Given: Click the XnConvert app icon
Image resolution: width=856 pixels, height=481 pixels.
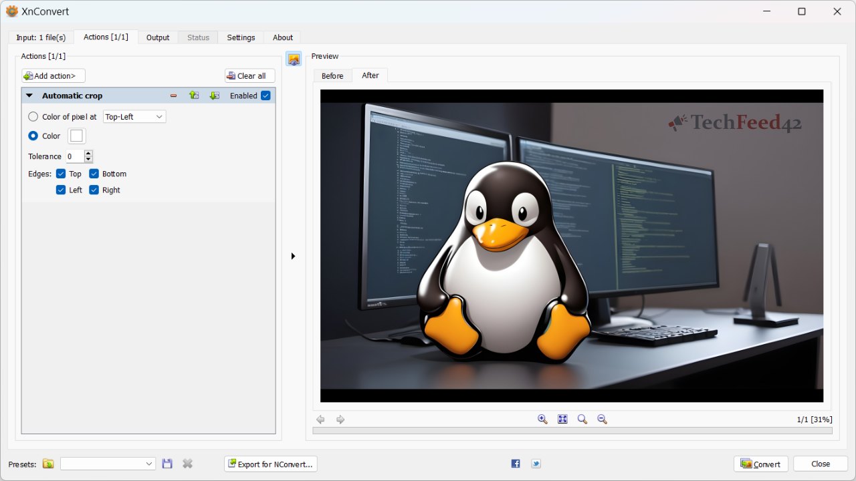Looking at the screenshot, I should tap(11, 11).
